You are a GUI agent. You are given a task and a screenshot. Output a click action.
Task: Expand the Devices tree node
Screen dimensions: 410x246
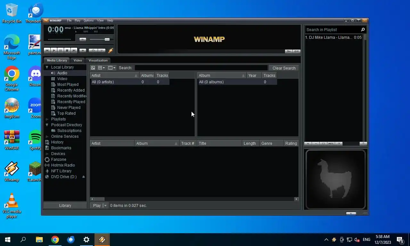(x=47, y=154)
